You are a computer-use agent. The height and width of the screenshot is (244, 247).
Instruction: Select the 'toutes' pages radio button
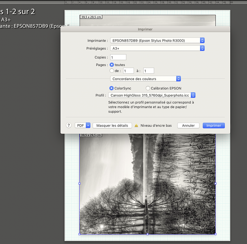coord(112,65)
